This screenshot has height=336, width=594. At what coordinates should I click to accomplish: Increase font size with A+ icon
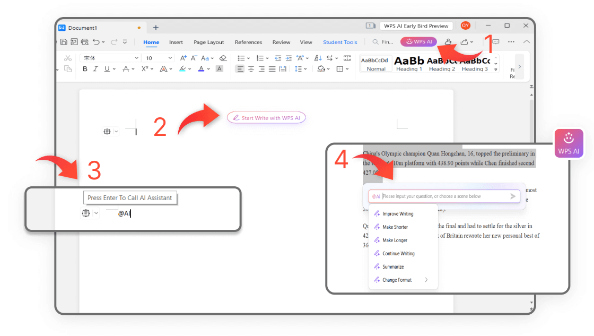tap(184, 58)
